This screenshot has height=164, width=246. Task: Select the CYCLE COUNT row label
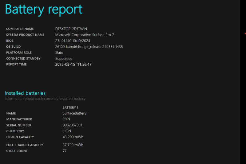[x=17, y=151]
